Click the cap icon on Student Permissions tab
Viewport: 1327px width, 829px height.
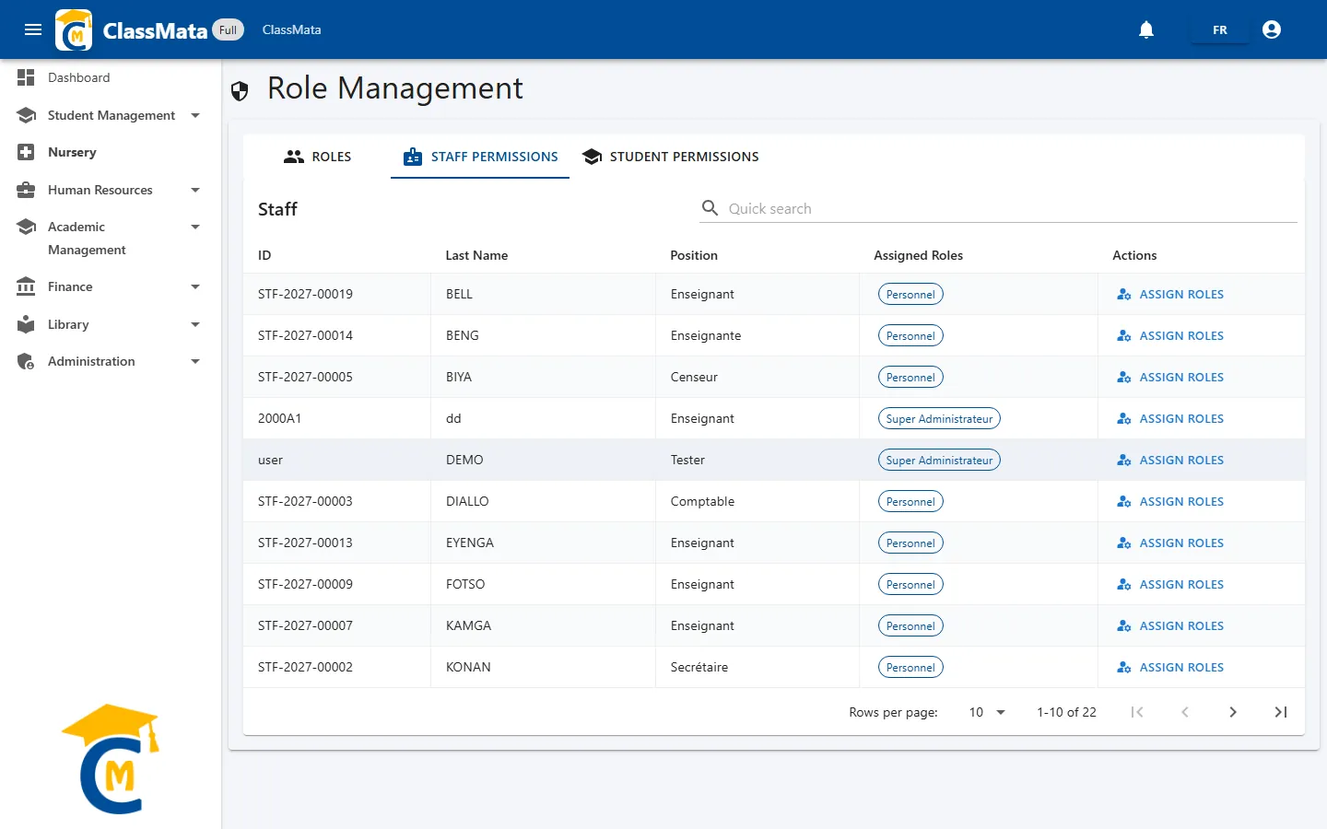pos(593,157)
